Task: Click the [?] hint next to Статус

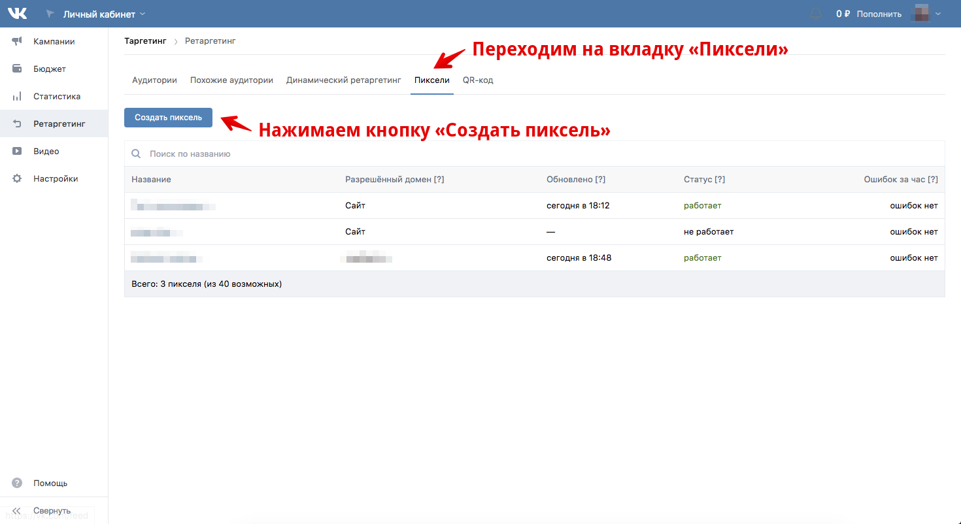Action: 720,179
